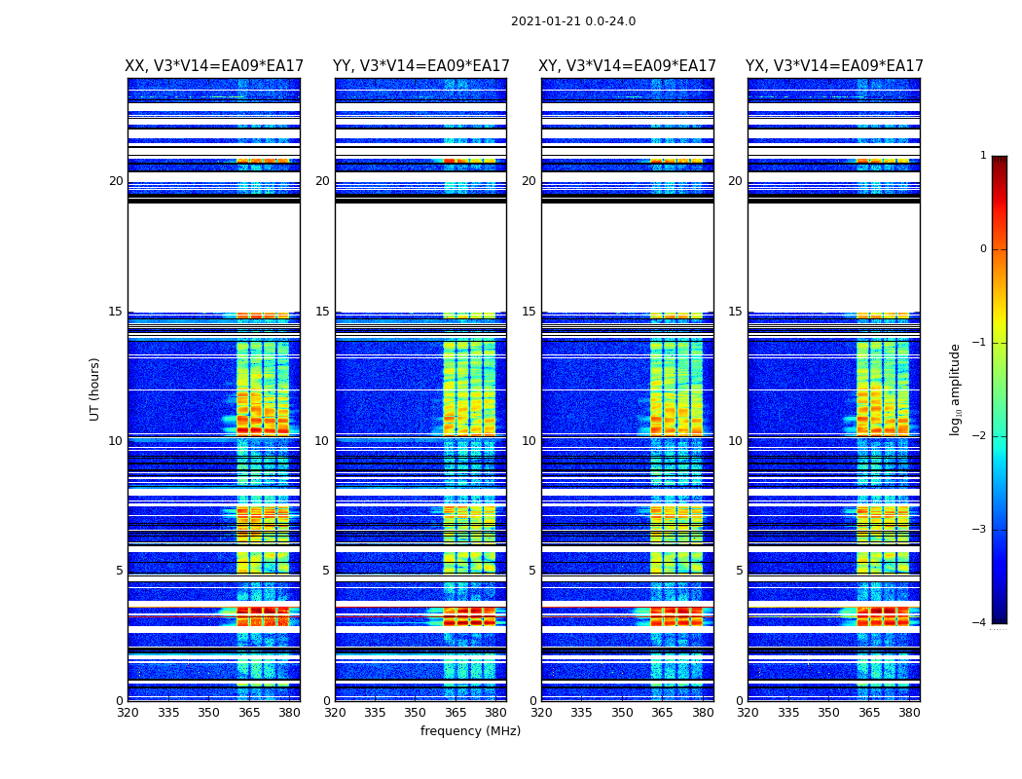Select the "XX, V3*V14=EA09*EA17" subplot title

point(214,66)
